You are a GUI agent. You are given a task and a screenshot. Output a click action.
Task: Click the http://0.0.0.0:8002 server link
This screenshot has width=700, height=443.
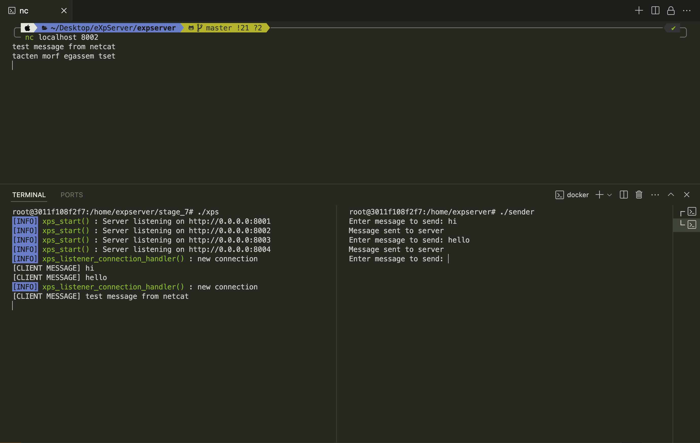click(x=230, y=231)
